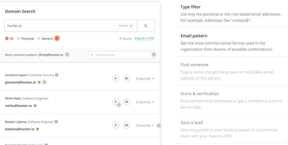Click the domain search field with hunter.io
This screenshot has width=288, height=145.
click(70, 26)
